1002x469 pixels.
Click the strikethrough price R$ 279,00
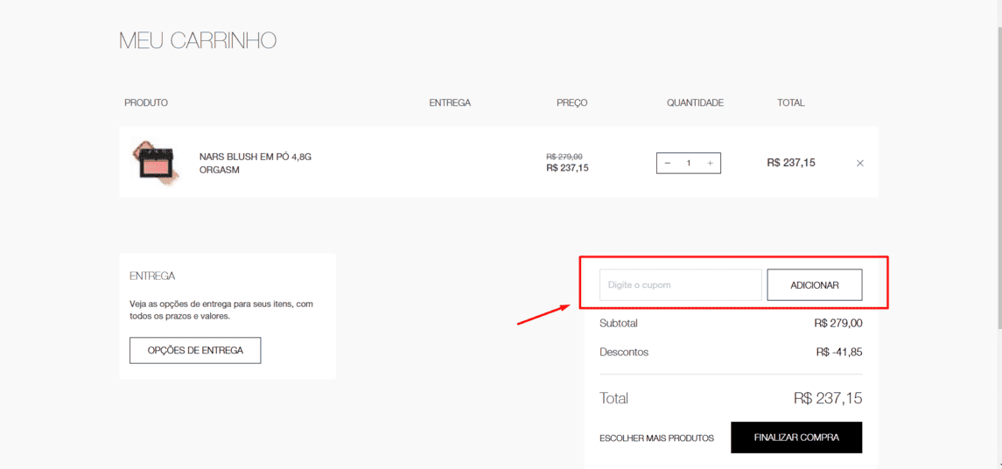click(x=564, y=157)
